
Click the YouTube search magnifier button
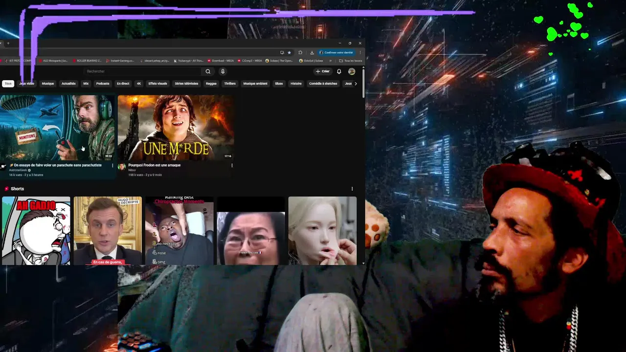(208, 71)
